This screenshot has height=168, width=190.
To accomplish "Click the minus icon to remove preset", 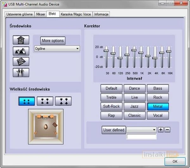I will click(x=168, y=129).
